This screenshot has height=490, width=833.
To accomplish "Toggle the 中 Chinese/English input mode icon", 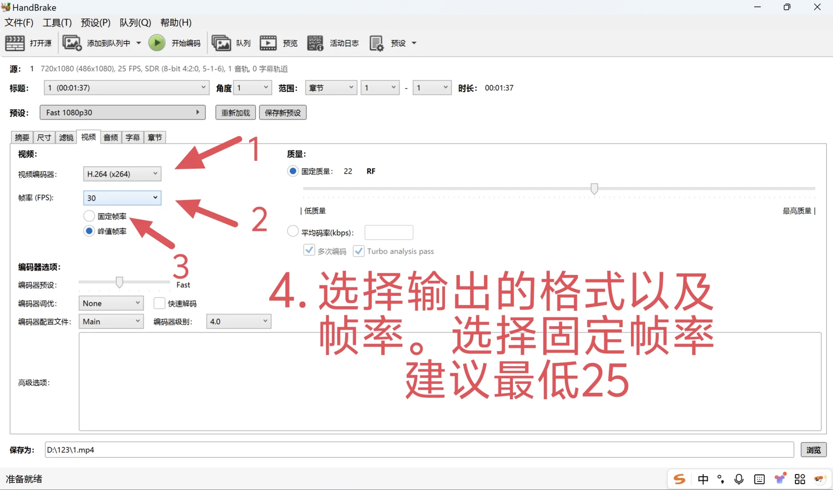I will 703,479.
